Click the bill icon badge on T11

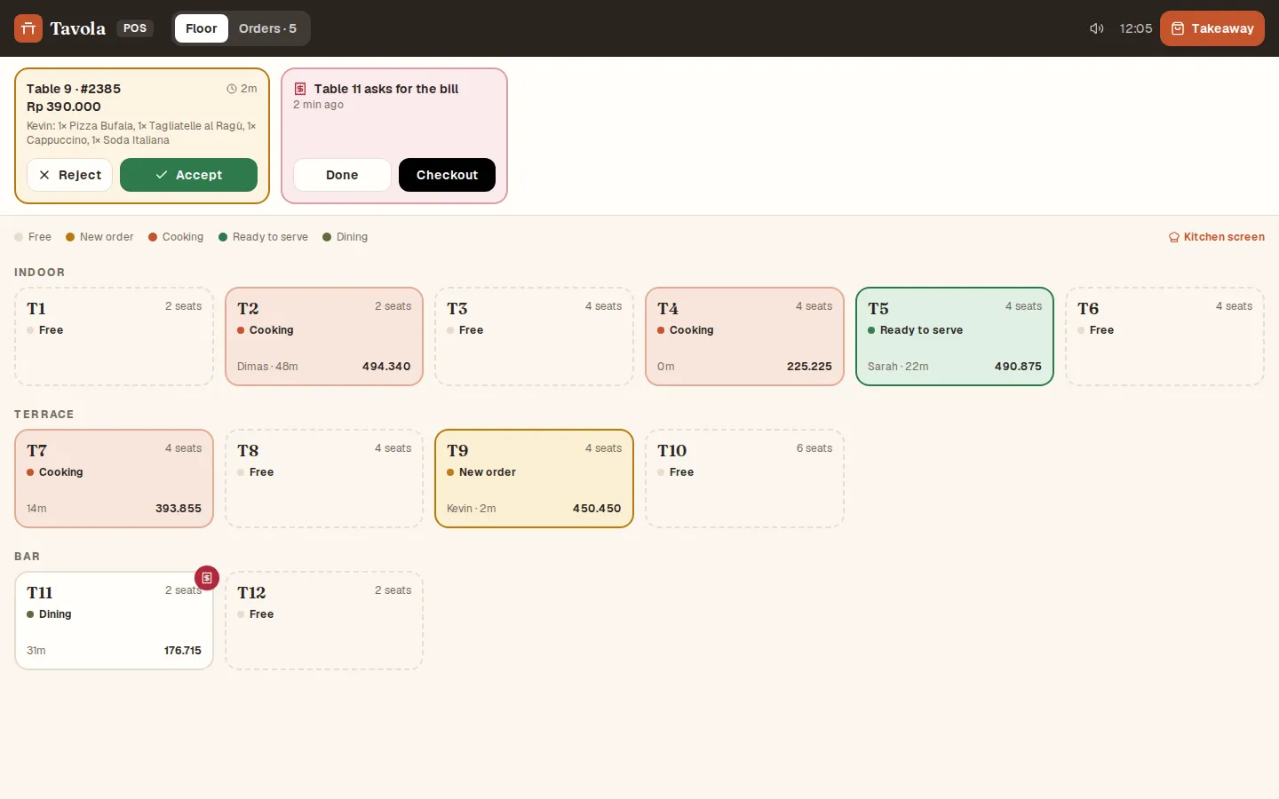[x=207, y=578]
